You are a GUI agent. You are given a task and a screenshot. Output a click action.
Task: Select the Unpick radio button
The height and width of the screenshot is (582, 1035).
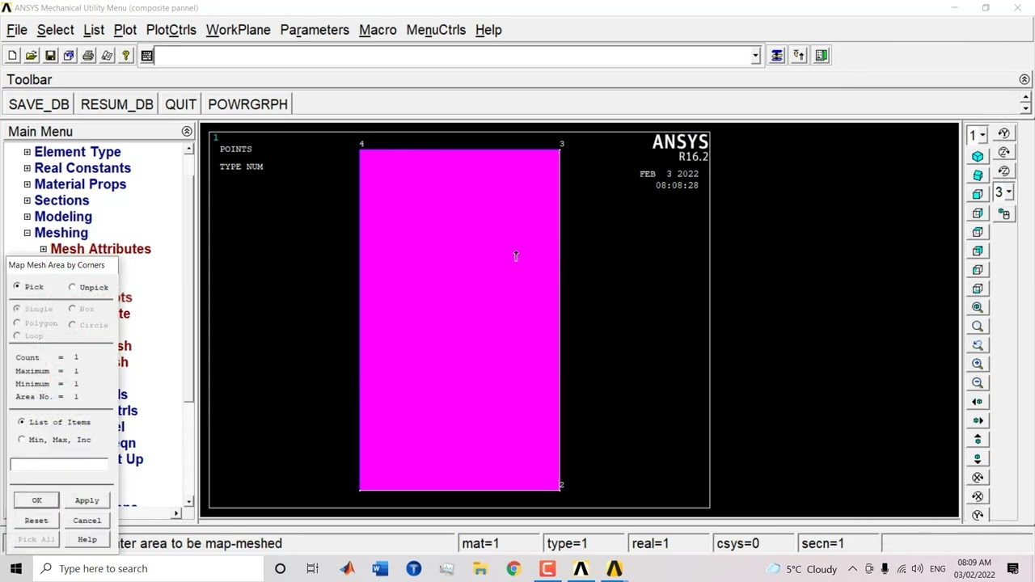(72, 287)
